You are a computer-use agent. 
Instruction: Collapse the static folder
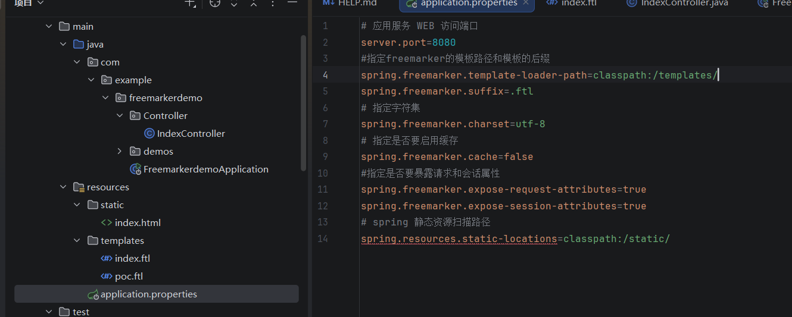(77, 205)
